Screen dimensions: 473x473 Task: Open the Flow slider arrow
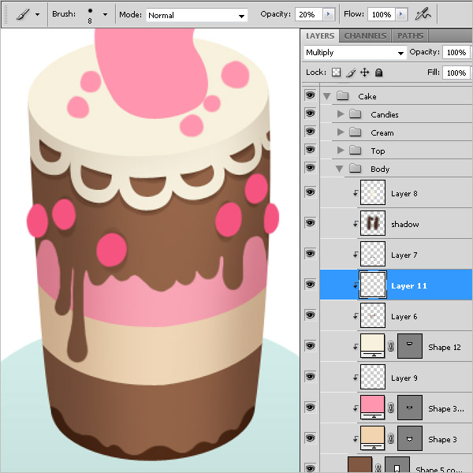coord(401,14)
